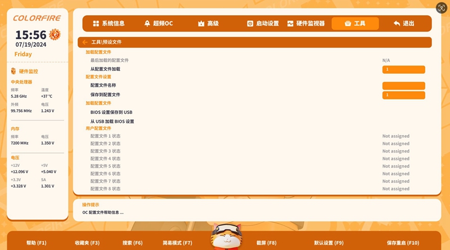Click the screenshot capture icon at top right

pyautogui.click(x=442, y=8)
